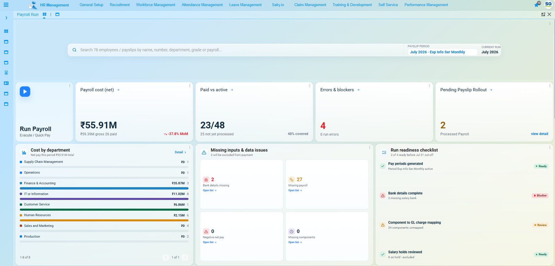This screenshot has height=266, width=555.
Task: Open list for Missing payroll
Action: coord(295,191)
